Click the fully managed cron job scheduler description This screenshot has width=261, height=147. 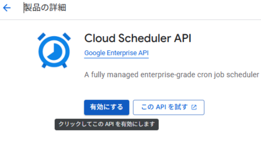point(172,75)
